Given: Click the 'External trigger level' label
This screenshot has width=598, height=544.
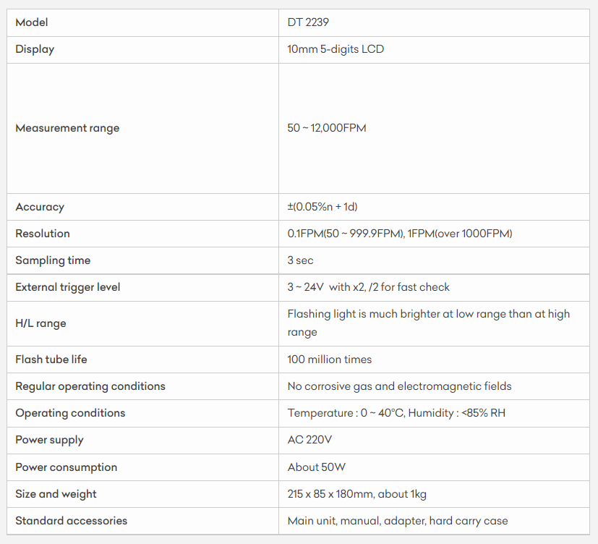Looking at the screenshot, I should 68,287.
